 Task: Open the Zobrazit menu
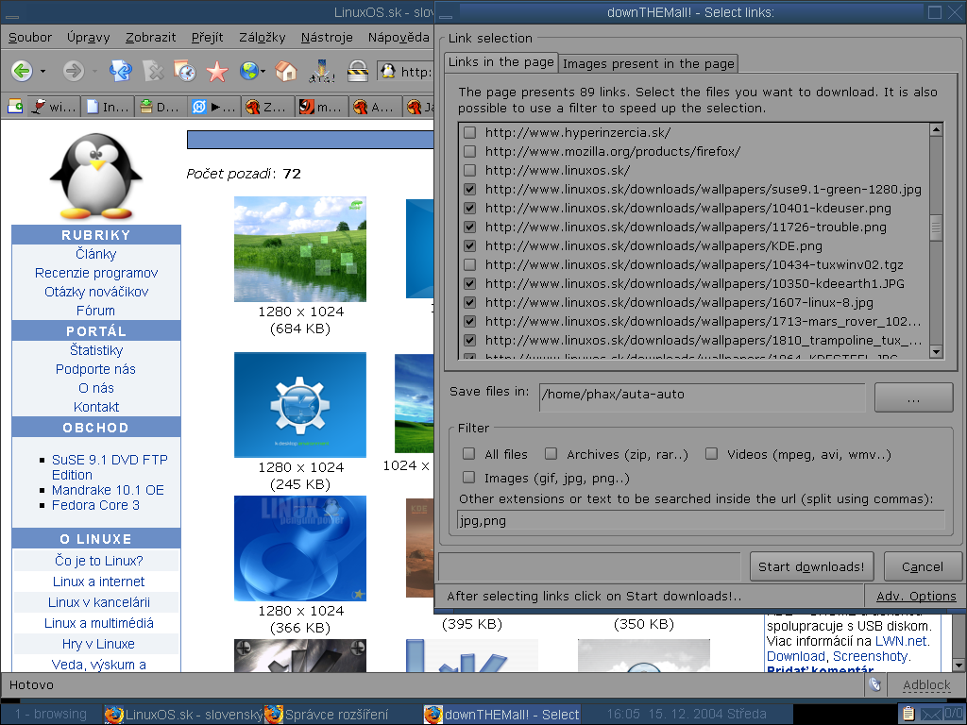pyautogui.click(x=150, y=38)
